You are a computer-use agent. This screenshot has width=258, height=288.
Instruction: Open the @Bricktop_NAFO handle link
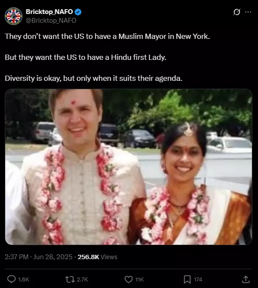tap(51, 21)
